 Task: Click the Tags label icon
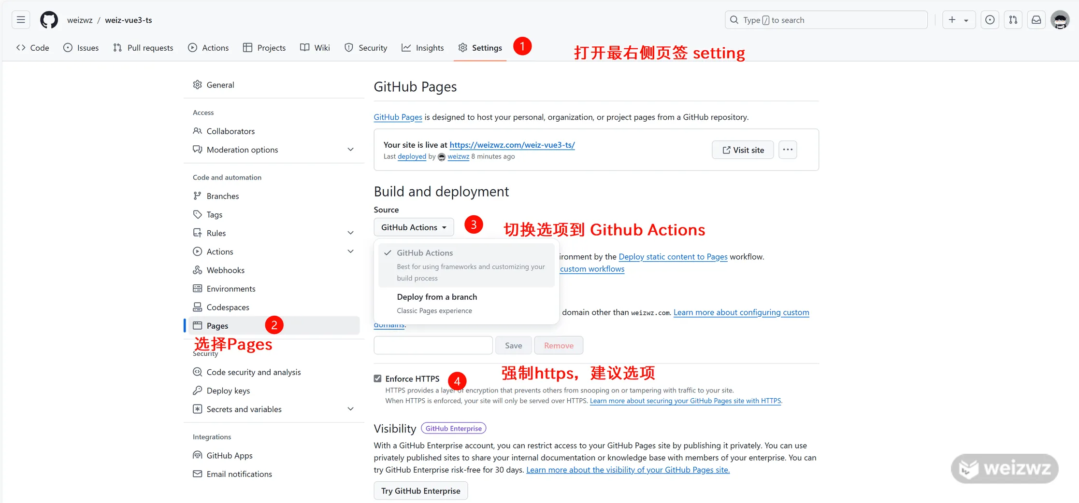[x=197, y=214]
